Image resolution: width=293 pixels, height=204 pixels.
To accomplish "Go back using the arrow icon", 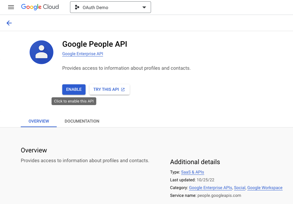I will click(9, 23).
